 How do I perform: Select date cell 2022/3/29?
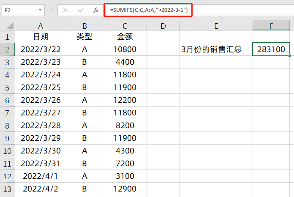[41, 138]
